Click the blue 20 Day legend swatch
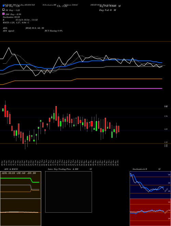 (x=3, y=6)
